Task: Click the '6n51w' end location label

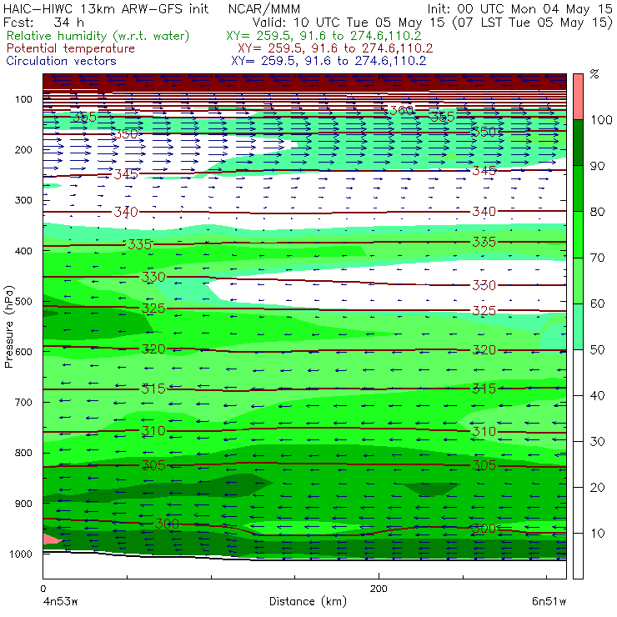Action: pyautogui.click(x=549, y=601)
